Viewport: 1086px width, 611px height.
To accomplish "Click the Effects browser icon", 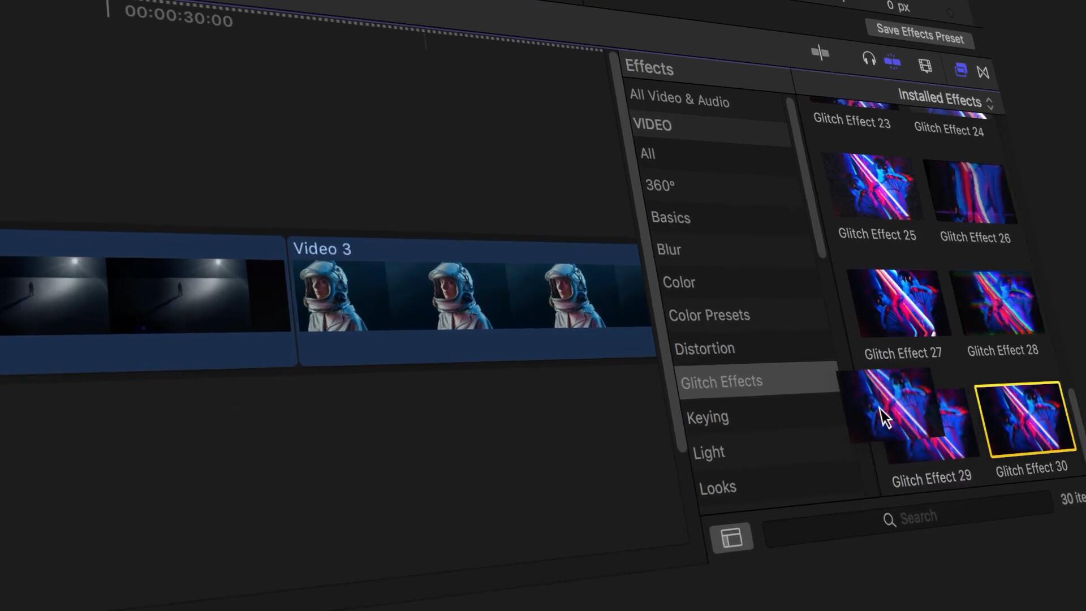I will [960, 70].
